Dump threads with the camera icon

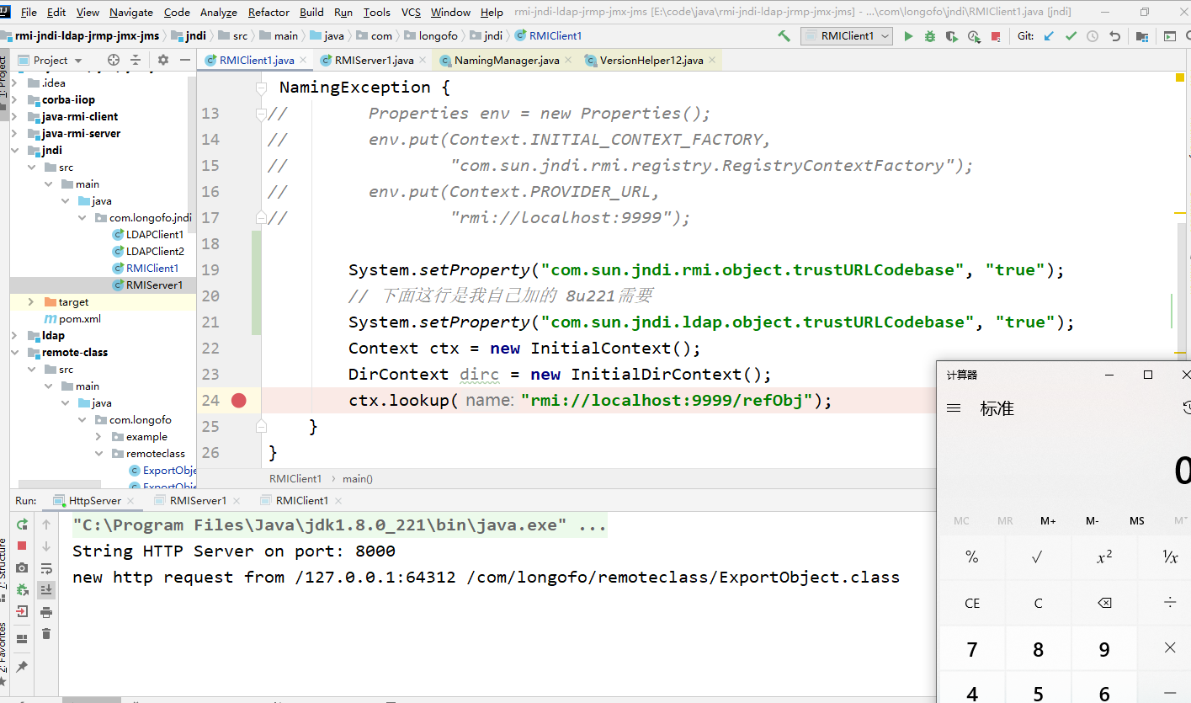click(22, 568)
